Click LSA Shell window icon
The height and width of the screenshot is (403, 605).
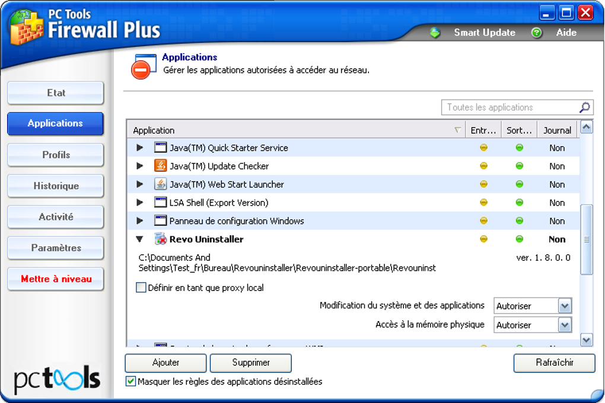click(x=160, y=202)
